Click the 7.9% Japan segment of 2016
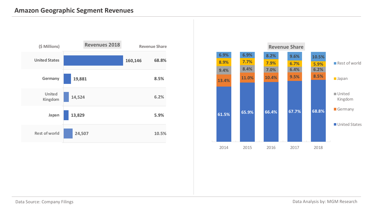 coord(271,63)
